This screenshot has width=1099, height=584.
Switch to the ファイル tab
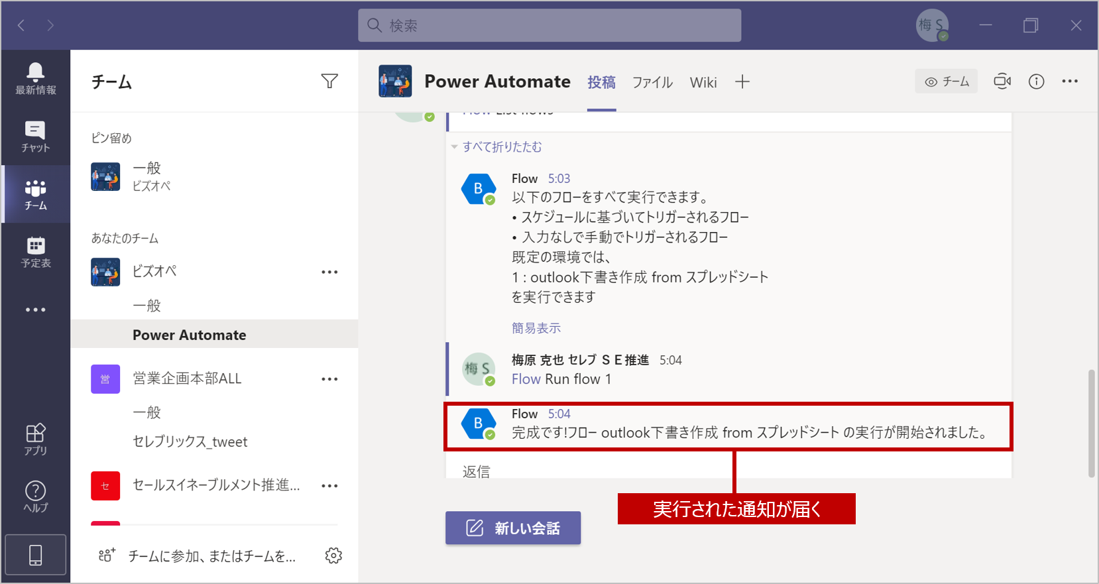[x=652, y=82]
